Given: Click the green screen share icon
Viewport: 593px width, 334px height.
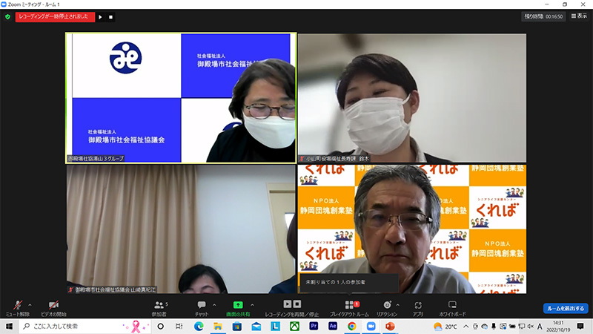Looking at the screenshot, I should (238, 305).
